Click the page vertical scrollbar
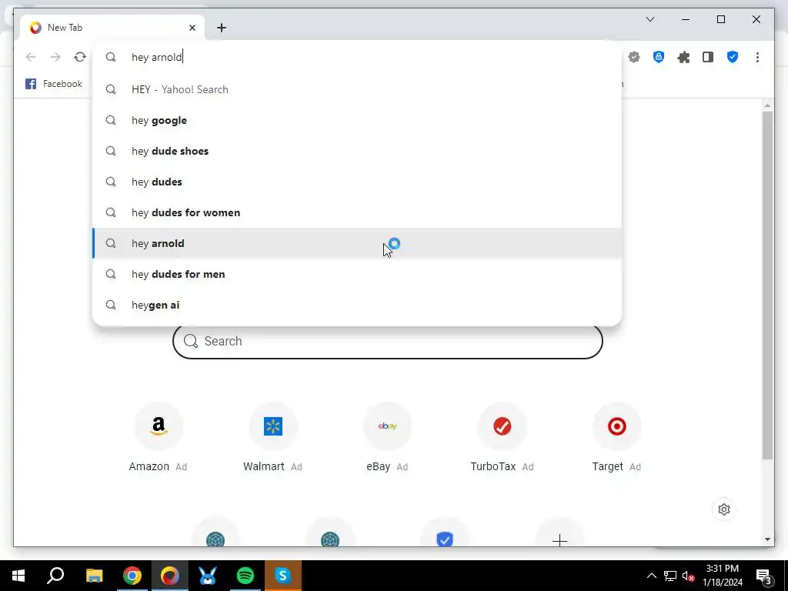 click(767, 285)
